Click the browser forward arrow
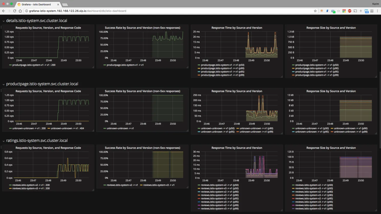 point(9,11)
